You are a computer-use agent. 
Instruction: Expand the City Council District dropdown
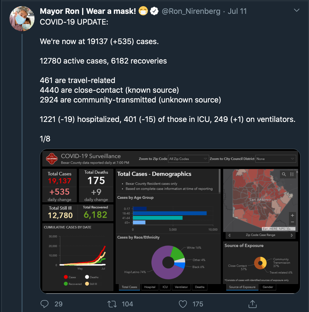click(x=275, y=159)
